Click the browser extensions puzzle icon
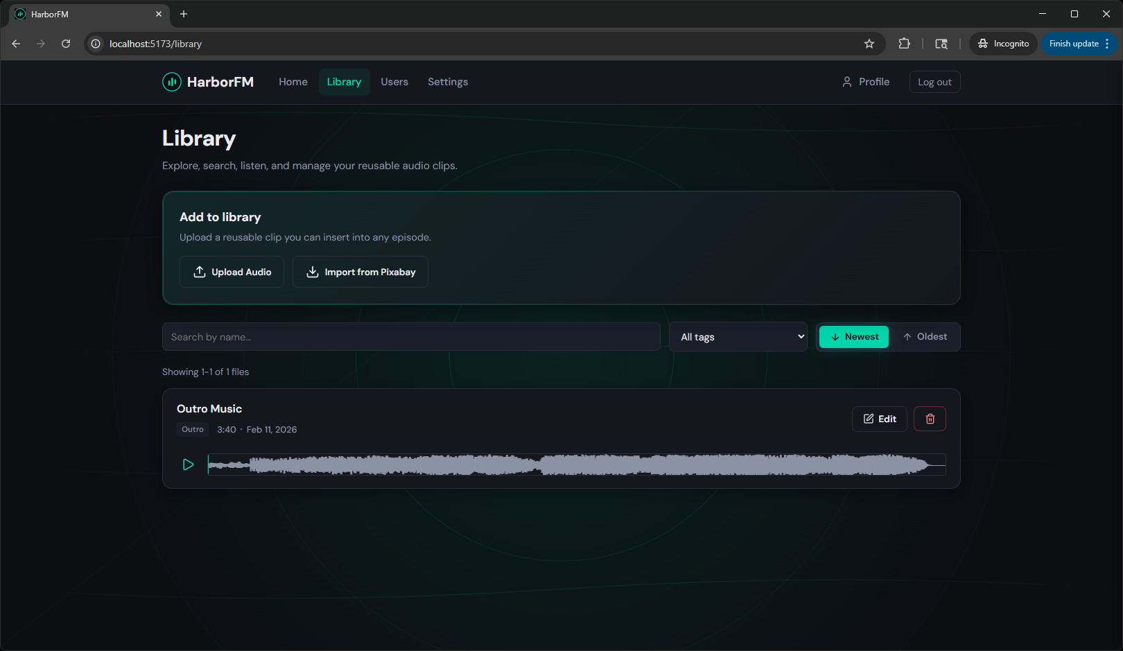The image size is (1123, 651). coord(904,43)
